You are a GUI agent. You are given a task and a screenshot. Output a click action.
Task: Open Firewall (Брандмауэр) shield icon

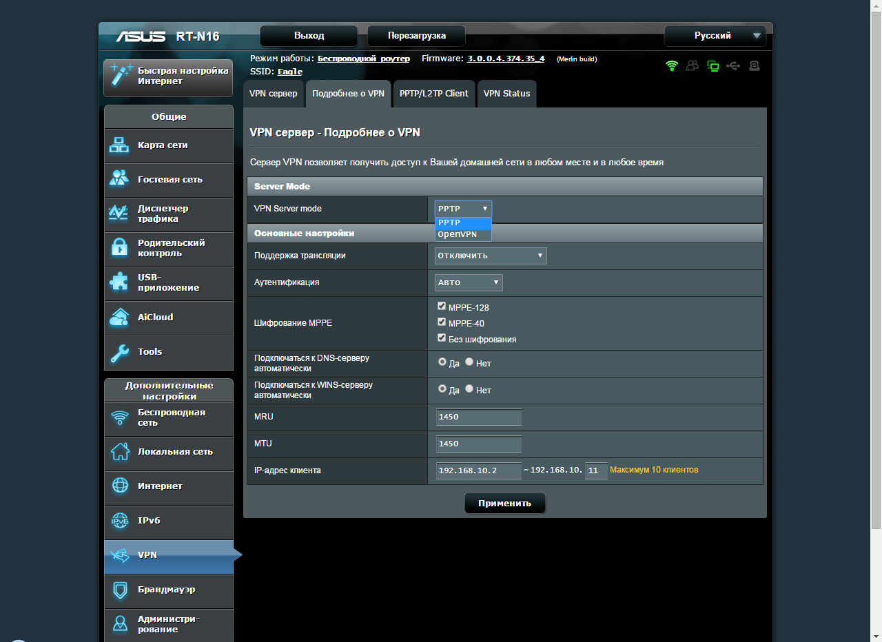[x=120, y=590]
